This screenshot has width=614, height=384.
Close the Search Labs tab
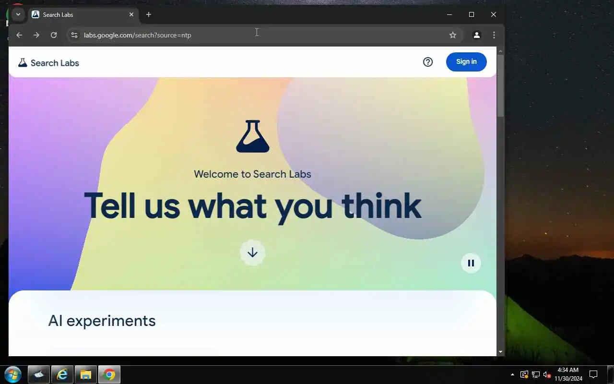click(131, 14)
